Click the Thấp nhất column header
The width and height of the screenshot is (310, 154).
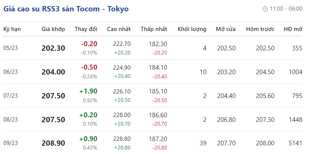coord(154,29)
